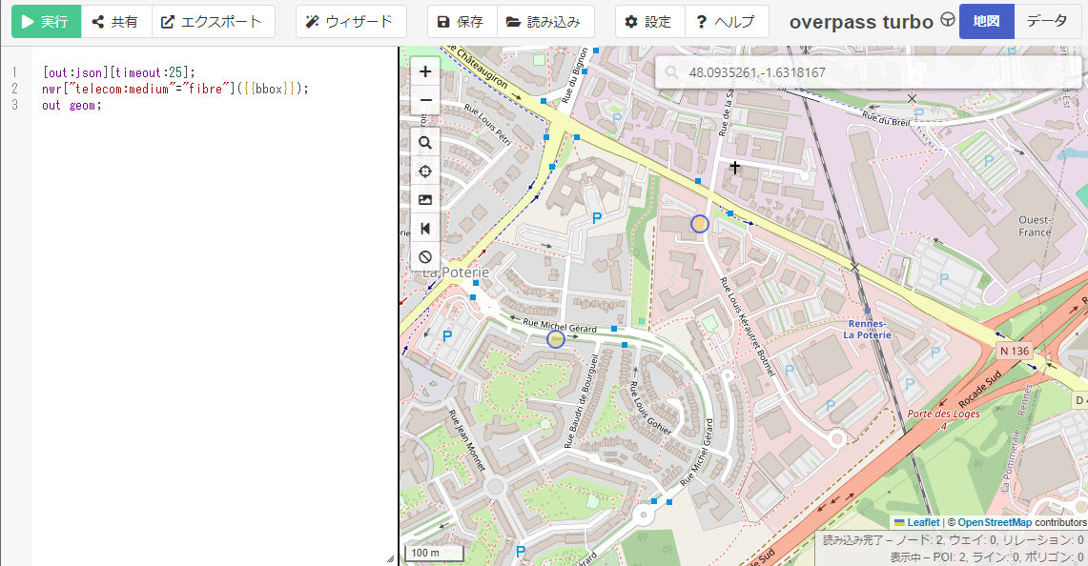Click the 'out geom;' line
Screen dimensions: 1088x566
(72, 106)
